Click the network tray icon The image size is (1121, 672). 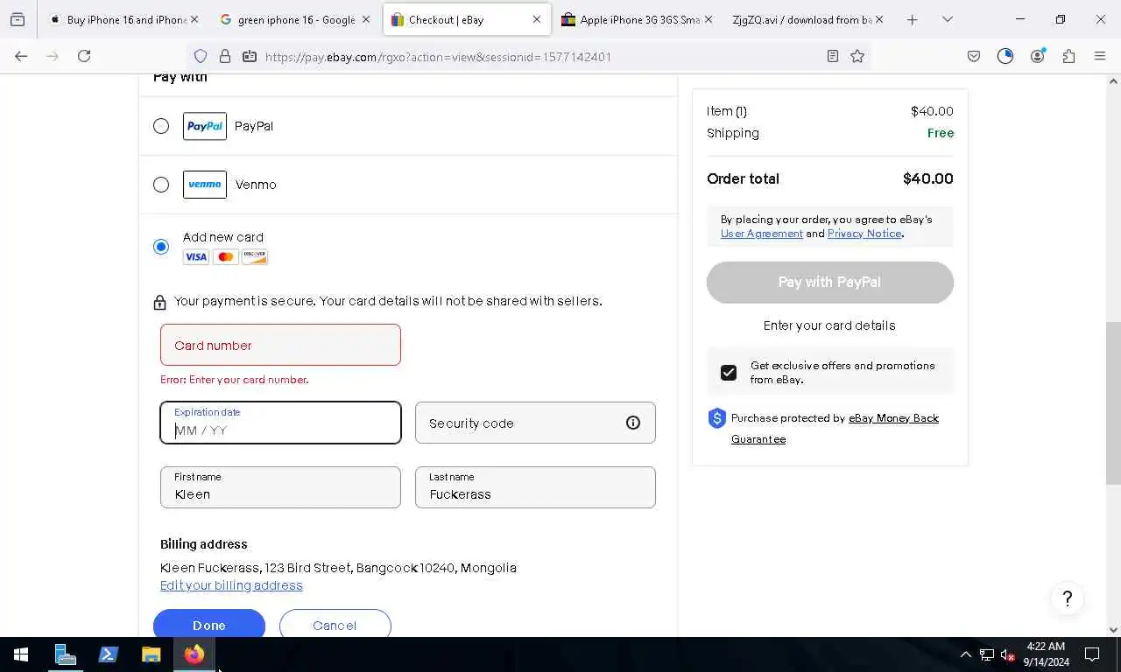click(x=987, y=654)
